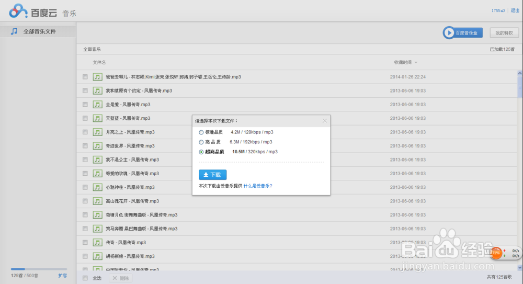Click 退出 logout link

click(x=515, y=10)
